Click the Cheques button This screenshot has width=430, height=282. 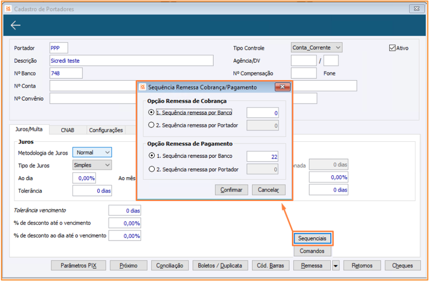pyautogui.click(x=403, y=265)
